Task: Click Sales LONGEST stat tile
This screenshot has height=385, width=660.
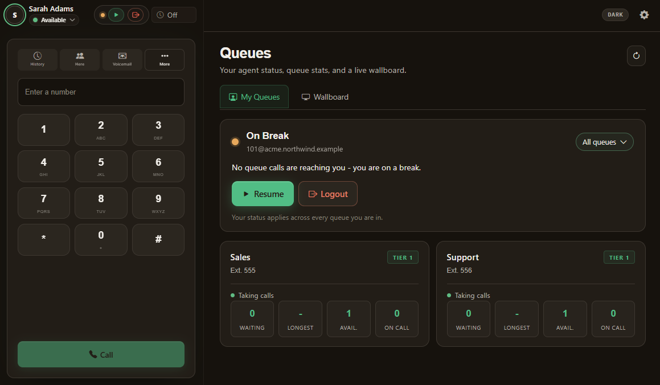Action: click(x=300, y=319)
